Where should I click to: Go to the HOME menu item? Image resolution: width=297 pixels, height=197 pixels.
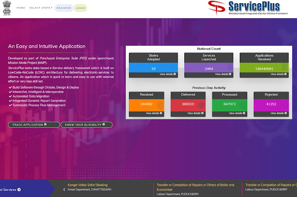pos(21,8)
